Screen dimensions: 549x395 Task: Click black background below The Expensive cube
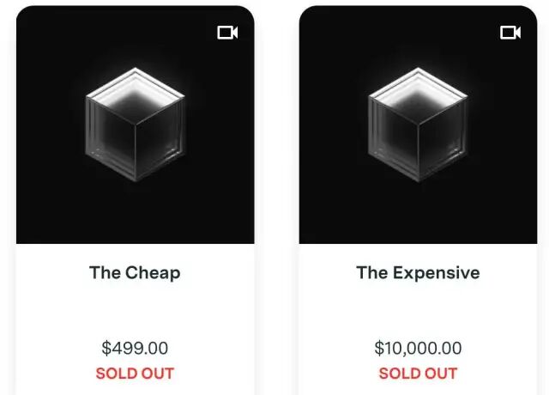click(418, 213)
